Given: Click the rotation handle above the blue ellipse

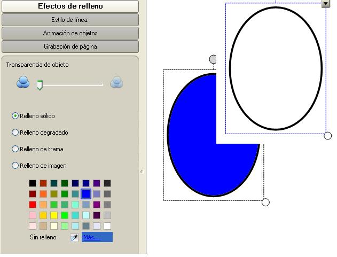Looking at the screenshot, I should 213,59.
